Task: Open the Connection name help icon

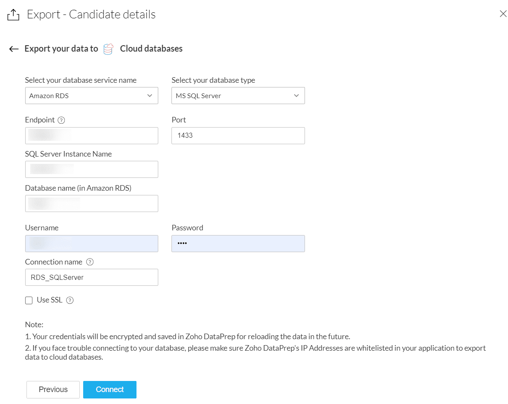Action: pyautogui.click(x=90, y=262)
